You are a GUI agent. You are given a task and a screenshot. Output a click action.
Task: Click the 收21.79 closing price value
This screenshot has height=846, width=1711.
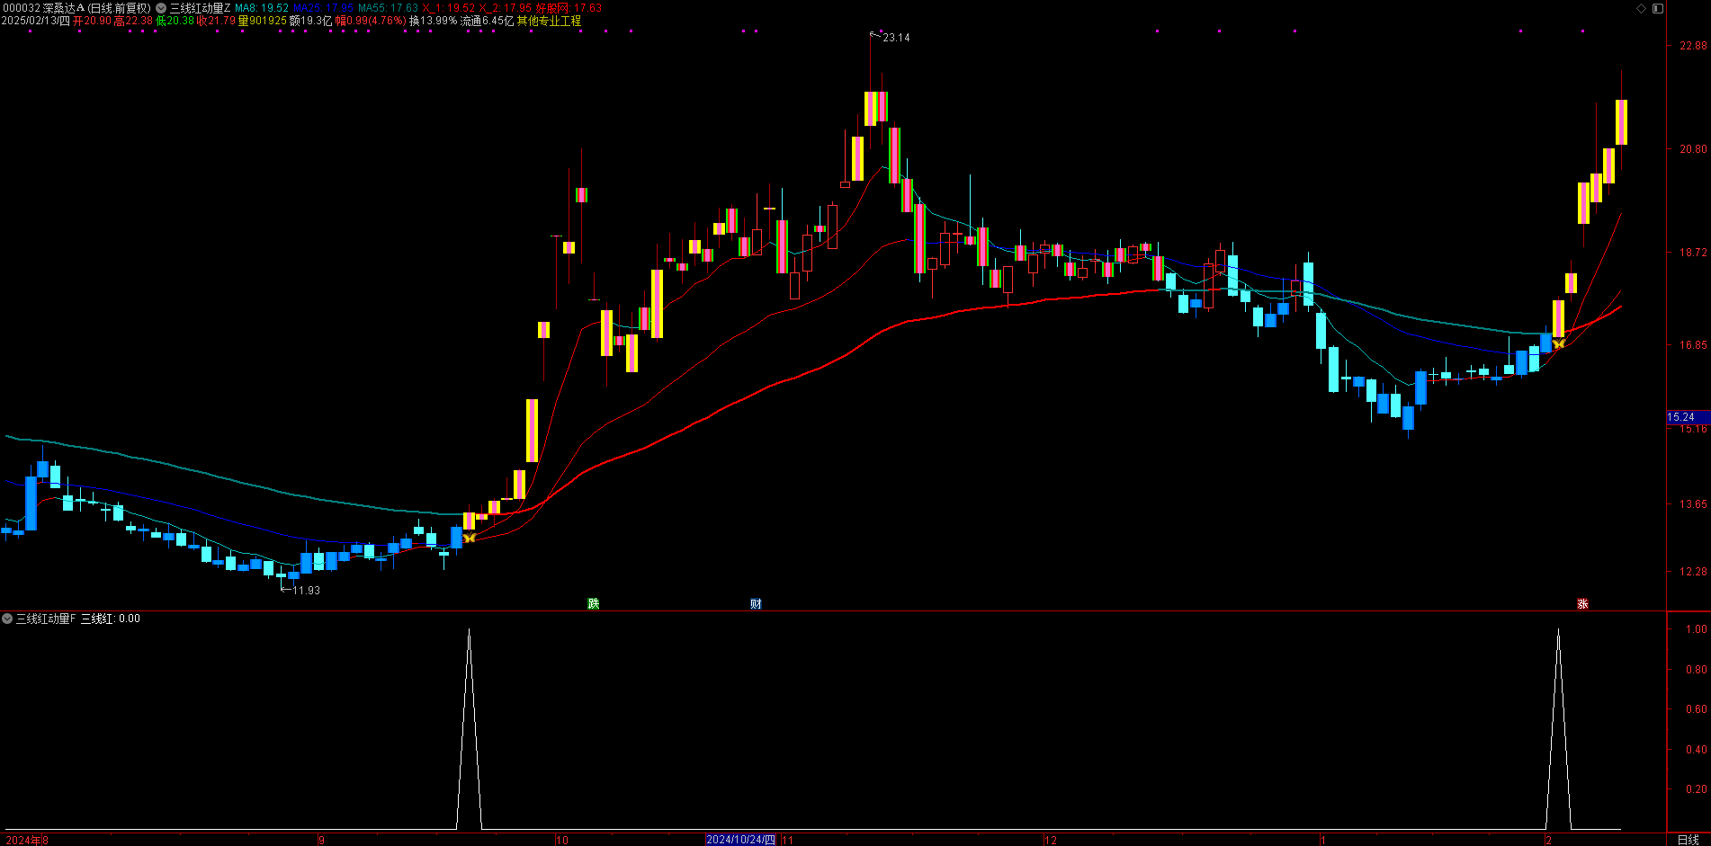(216, 21)
